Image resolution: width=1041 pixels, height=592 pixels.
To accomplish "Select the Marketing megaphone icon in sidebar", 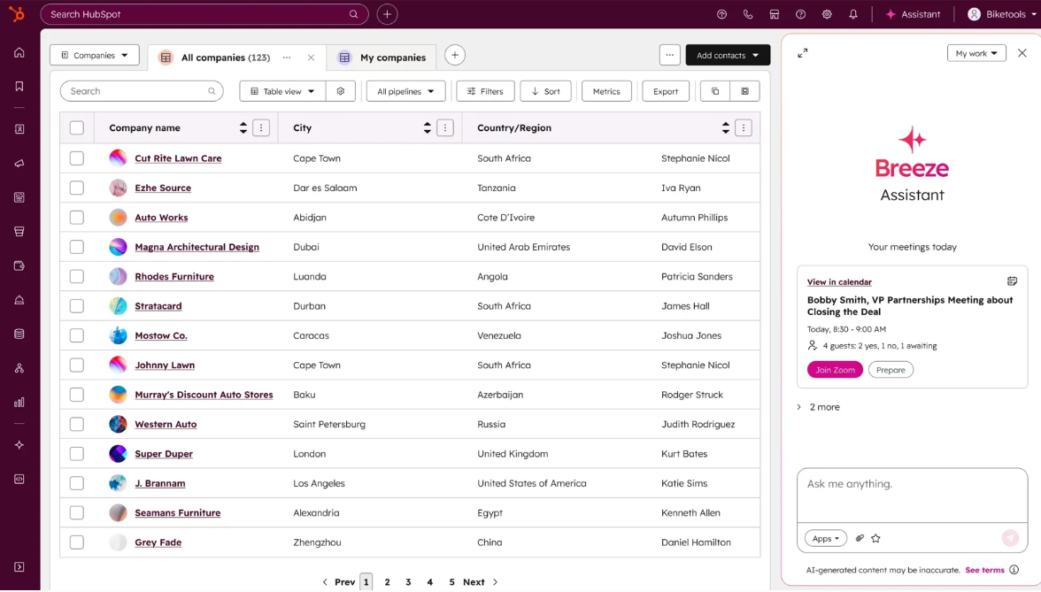I will [20, 163].
